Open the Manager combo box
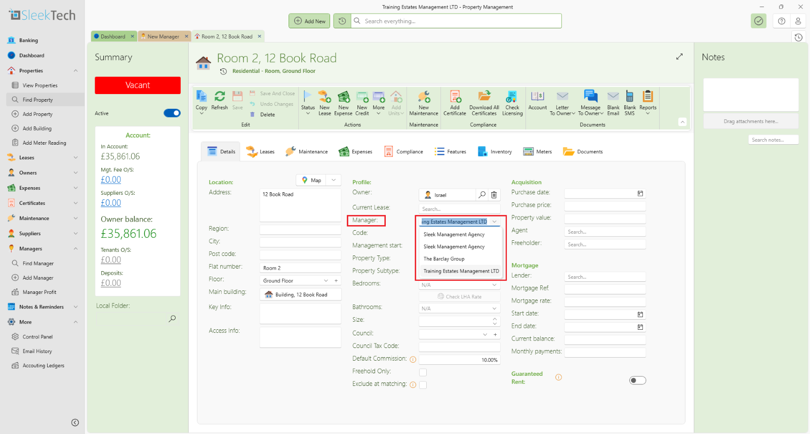 pyautogui.click(x=460, y=222)
